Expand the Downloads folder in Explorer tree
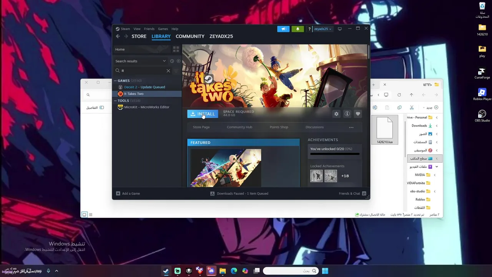This screenshot has width=492, height=277. pyautogui.click(x=437, y=126)
